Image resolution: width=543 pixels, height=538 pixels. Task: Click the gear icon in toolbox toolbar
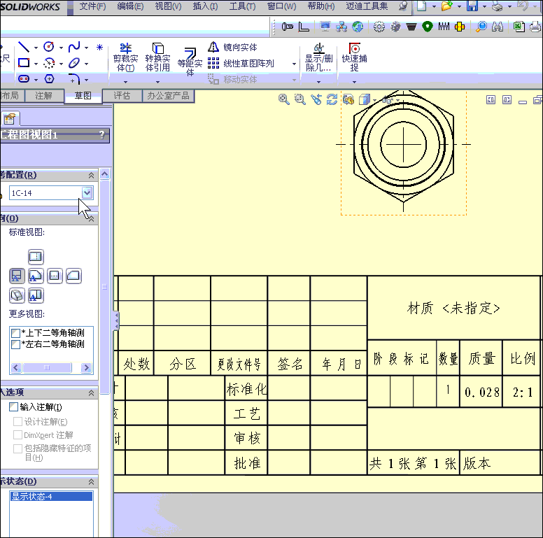(379, 27)
